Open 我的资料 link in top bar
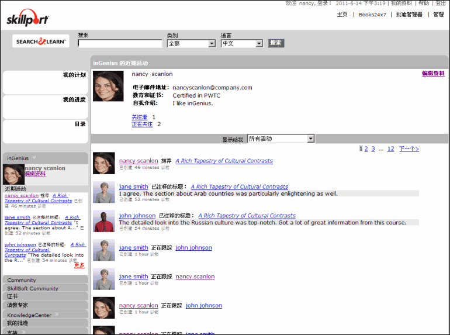Image resolution: width=450 pixels, height=335 pixels. coord(401,3)
